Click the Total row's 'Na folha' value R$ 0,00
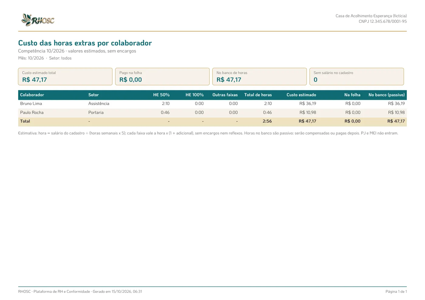Viewport: 425px width, 300px height. click(x=352, y=121)
